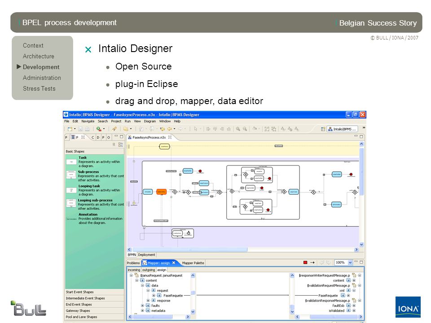Click the red stop square in Mapper toolbar
Viewport: 431px width, 323px height.
(x=305, y=262)
